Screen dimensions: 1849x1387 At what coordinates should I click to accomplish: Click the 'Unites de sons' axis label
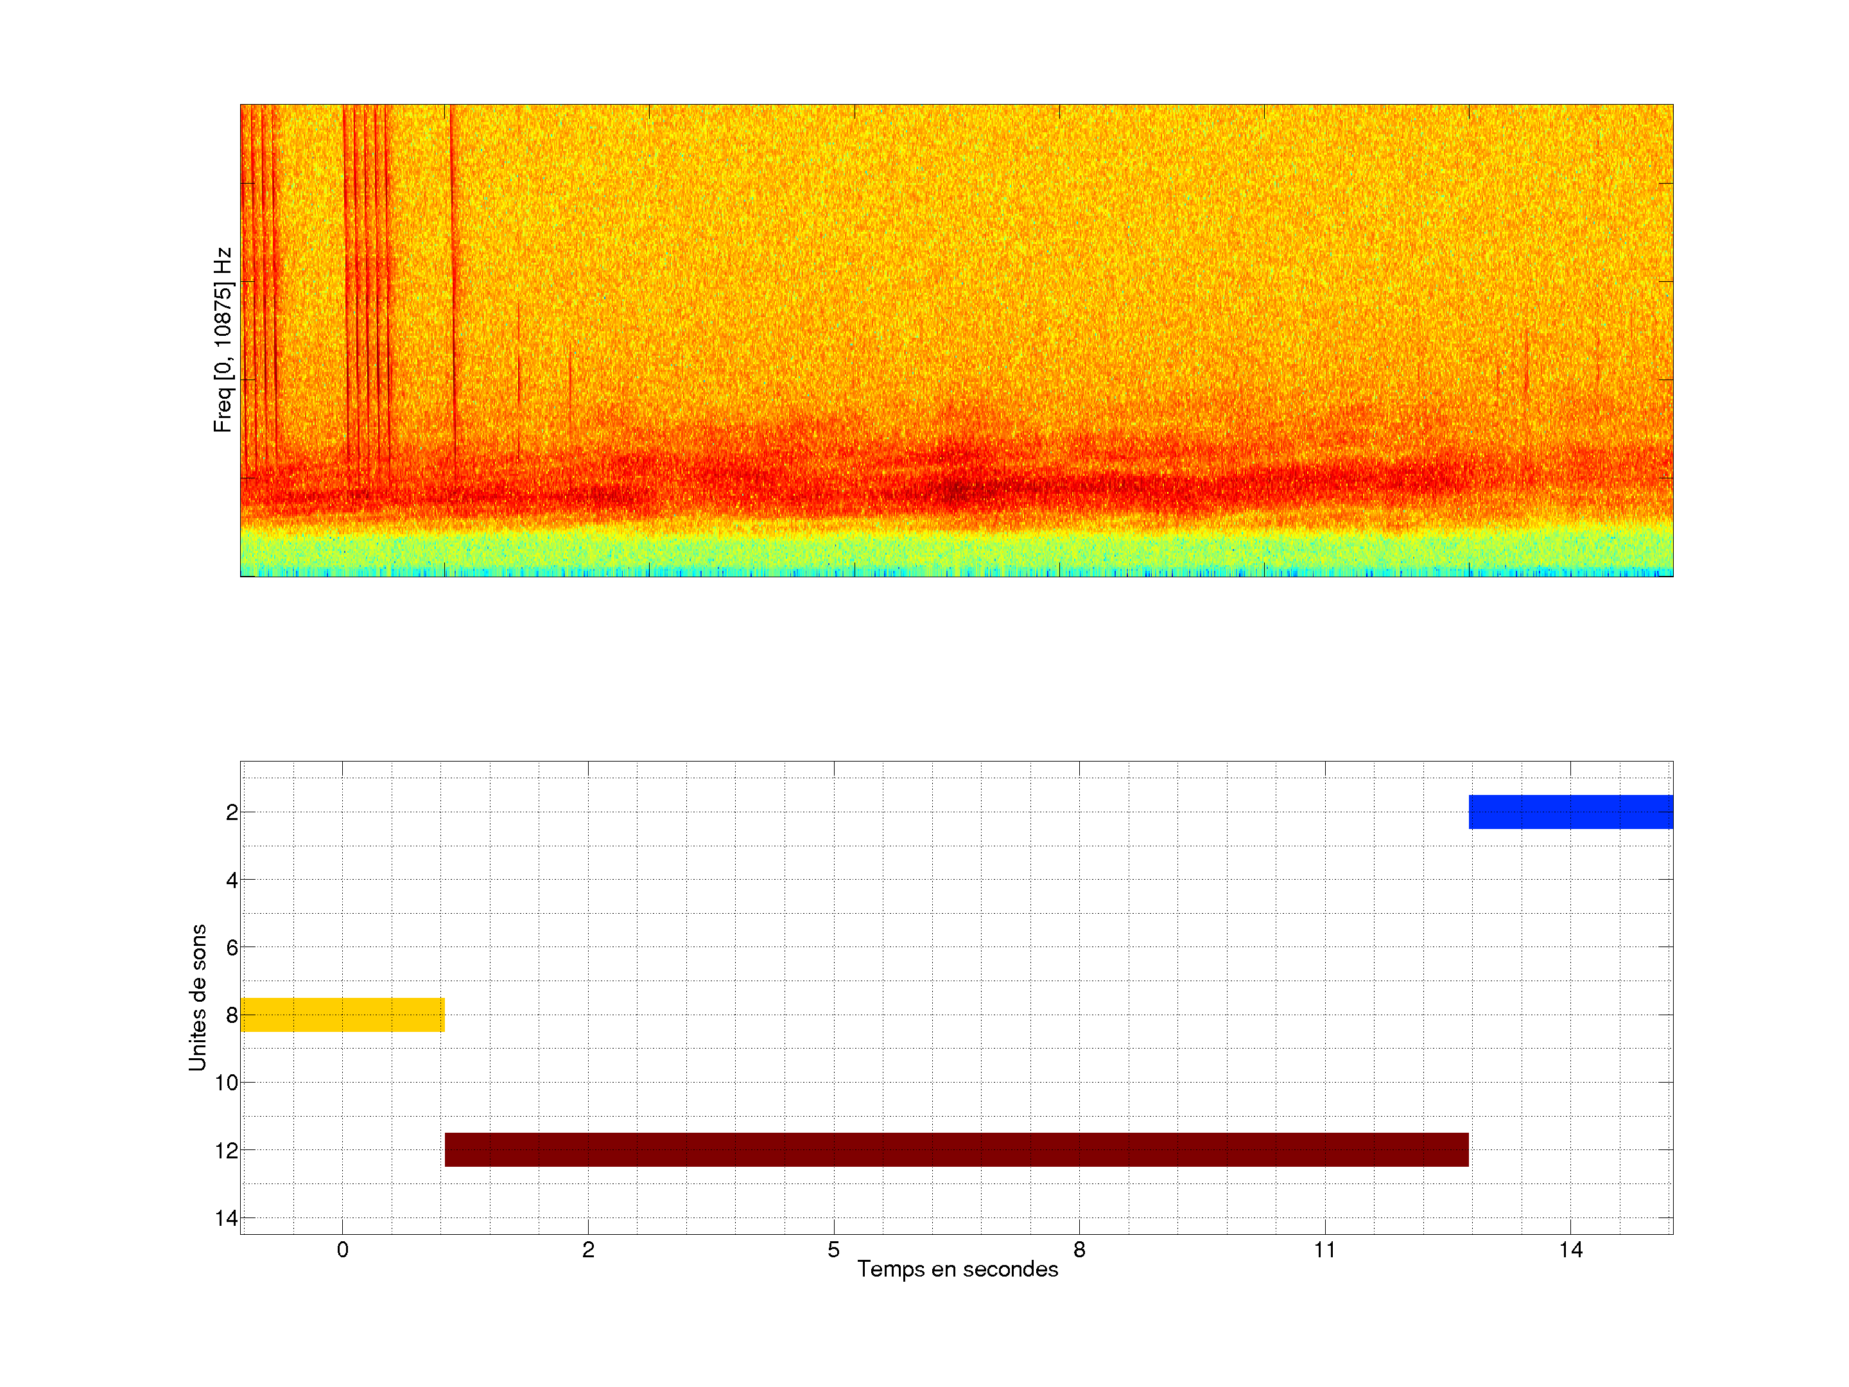tap(197, 997)
